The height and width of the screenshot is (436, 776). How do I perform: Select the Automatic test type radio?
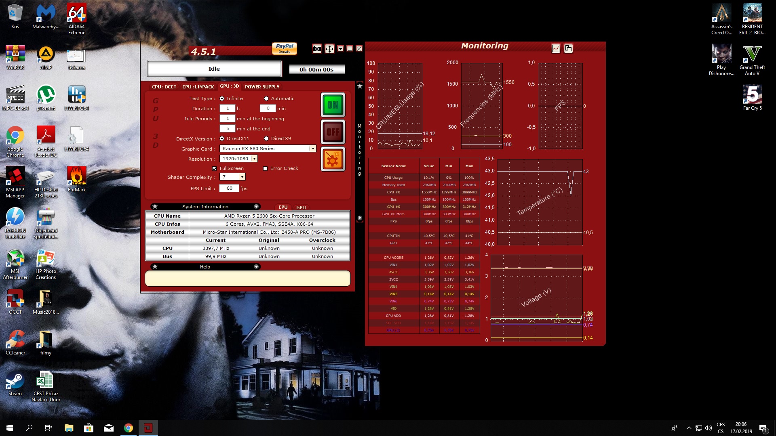pos(266,99)
